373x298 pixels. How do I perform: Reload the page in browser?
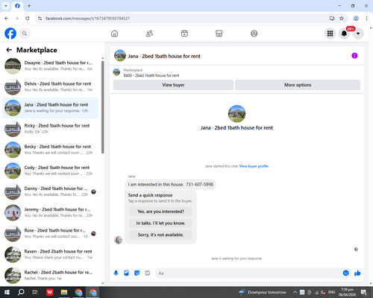[x=28, y=19]
